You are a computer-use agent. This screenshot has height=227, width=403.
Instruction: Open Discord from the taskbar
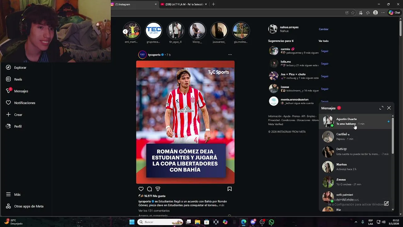[x=253, y=222]
